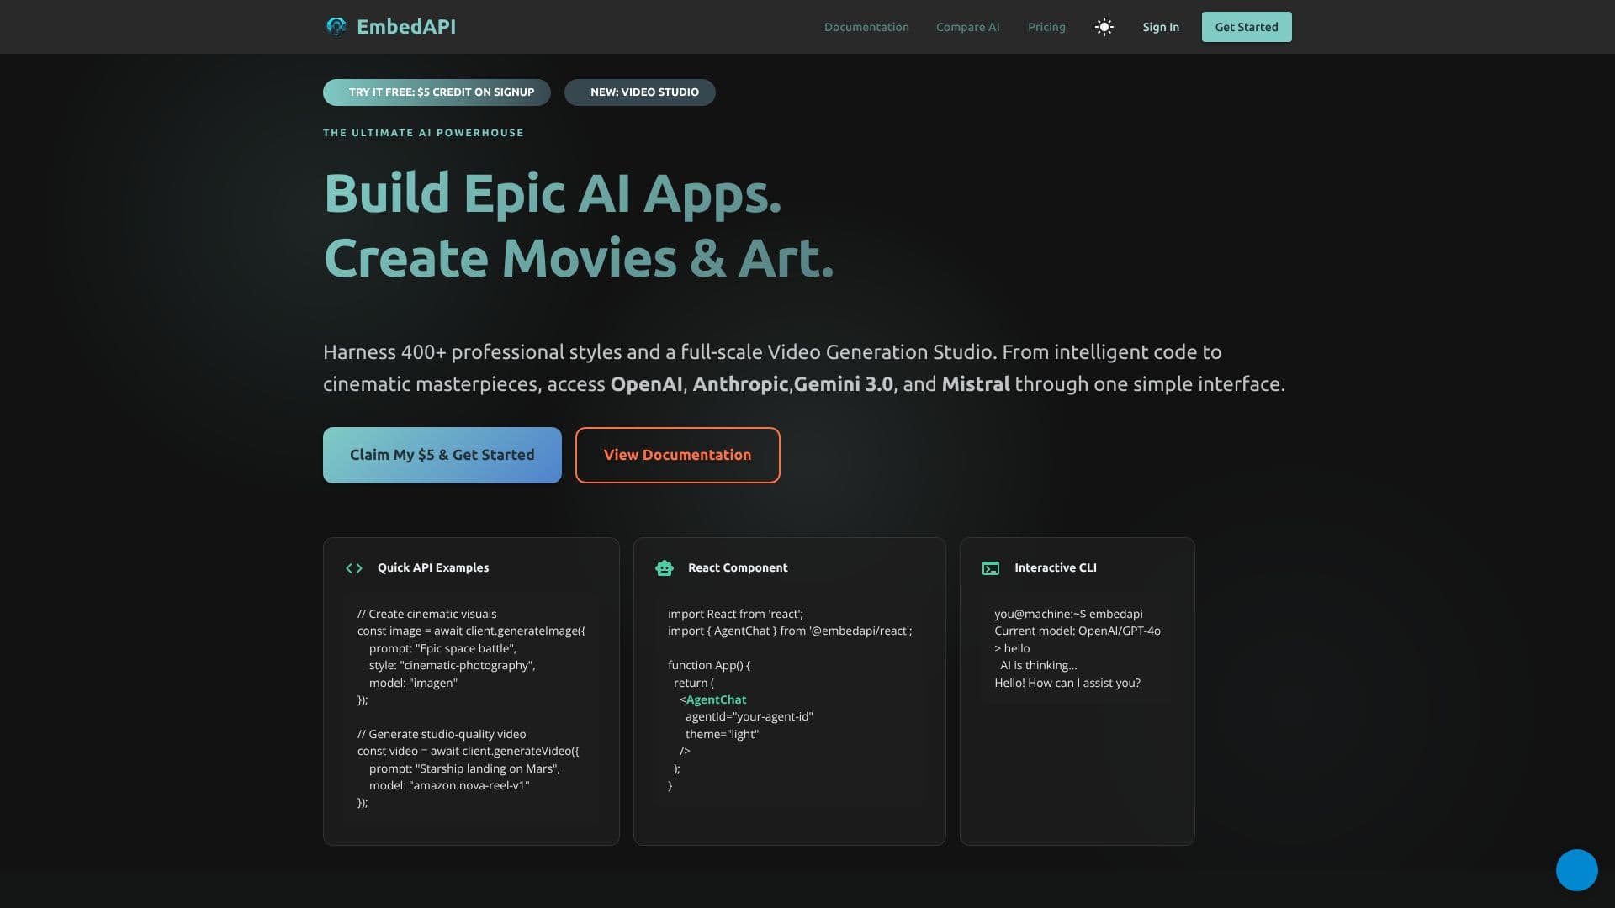Image resolution: width=1615 pixels, height=908 pixels.
Task: Select the Quick API Examples heading
Action: (x=433, y=567)
